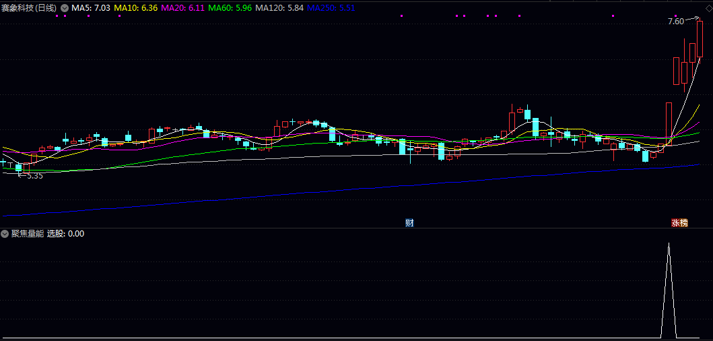The height and width of the screenshot is (341, 713).
Task: Click the peak of the 聚焦量能 spike
Action: click(x=669, y=244)
